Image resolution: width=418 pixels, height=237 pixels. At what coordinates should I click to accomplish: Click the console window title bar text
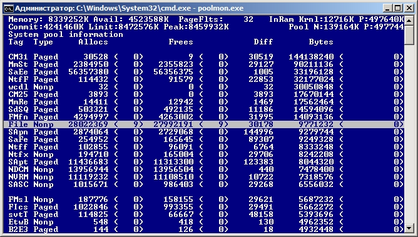(x=129, y=8)
